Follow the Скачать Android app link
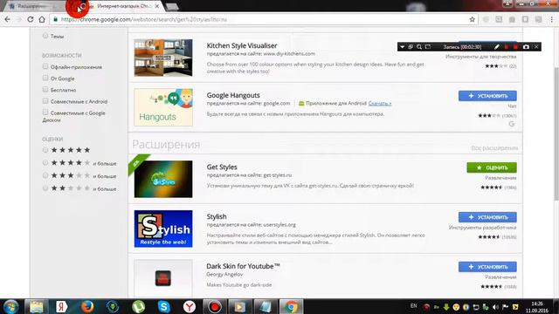Image resolution: width=559 pixels, height=314 pixels. (380, 103)
